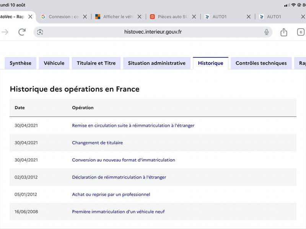Tap the cellular signal bars icon
The image size is (306, 229).
pyautogui.click(x=287, y=5)
